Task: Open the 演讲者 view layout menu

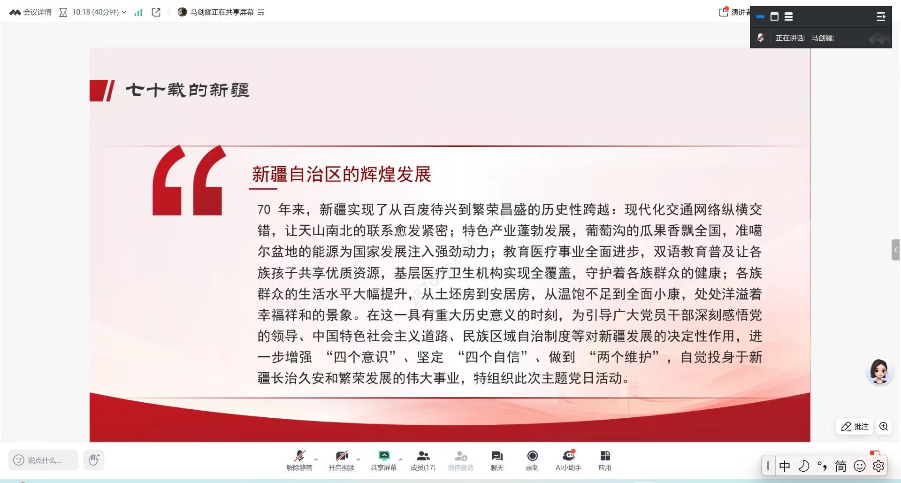Action: pyautogui.click(x=735, y=12)
